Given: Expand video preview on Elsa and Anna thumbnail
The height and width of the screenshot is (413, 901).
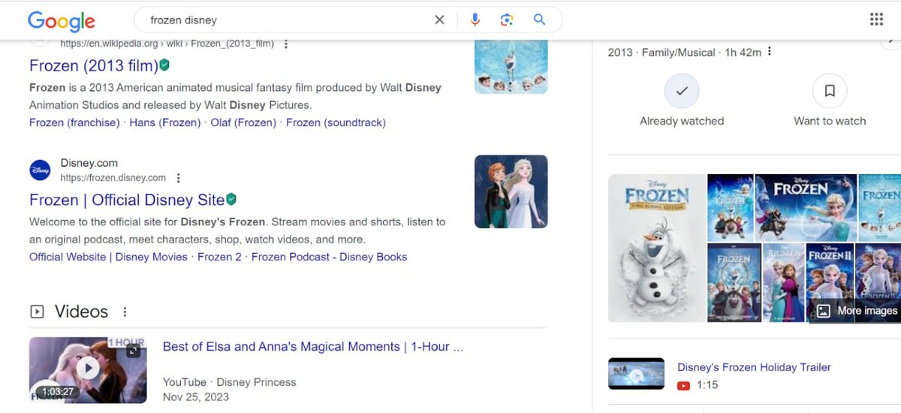Looking at the screenshot, I should pyautogui.click(x=133, y=351).
